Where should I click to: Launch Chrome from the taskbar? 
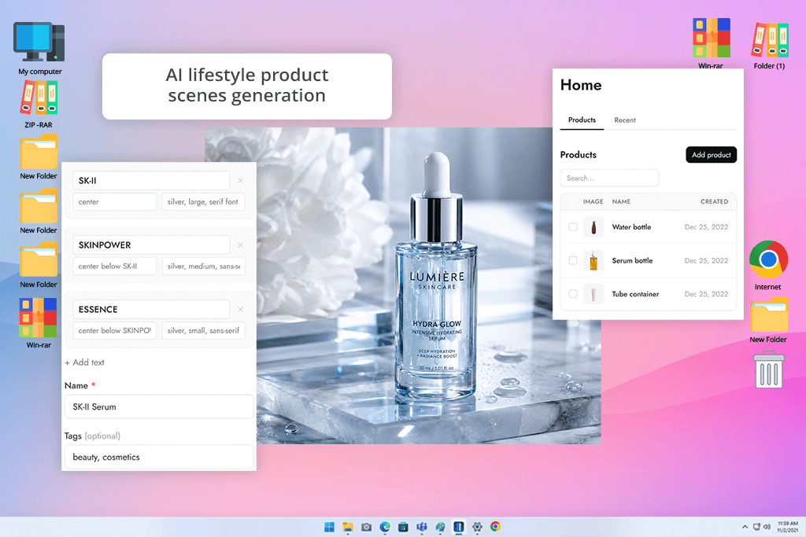tap(496, 527)
